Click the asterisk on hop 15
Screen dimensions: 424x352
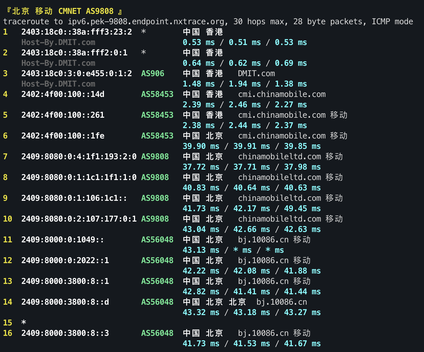pos(24,322)
